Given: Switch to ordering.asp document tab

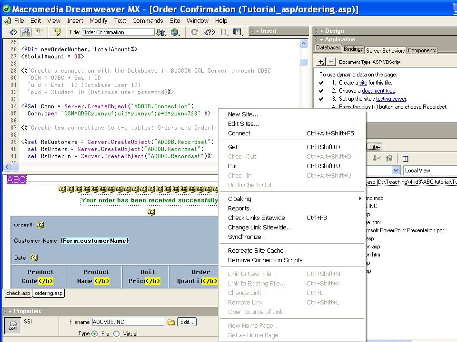Looking at the screenshot, I should (49, 293).
